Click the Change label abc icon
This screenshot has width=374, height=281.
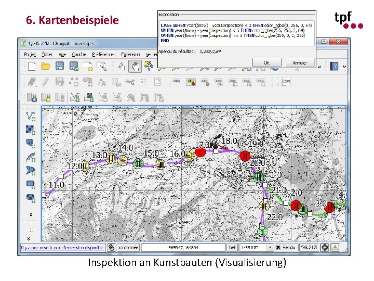[x=260, y=82]
